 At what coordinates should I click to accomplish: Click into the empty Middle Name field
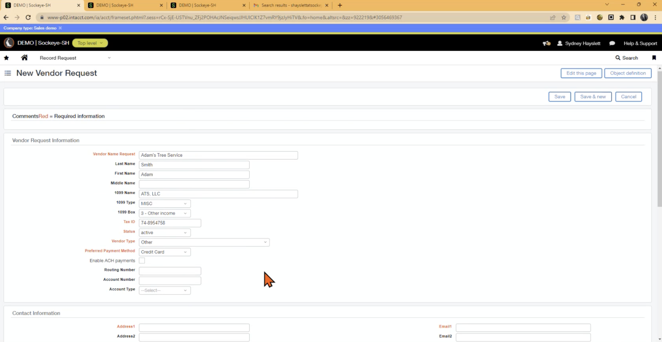pyautogui.click(x=194, y=184)
